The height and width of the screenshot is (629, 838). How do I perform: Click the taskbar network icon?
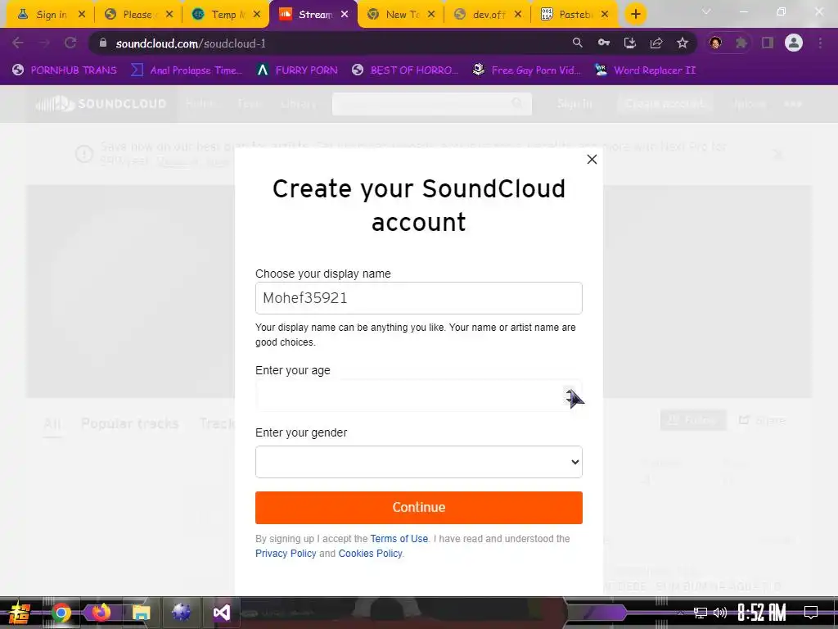point(701,613)
